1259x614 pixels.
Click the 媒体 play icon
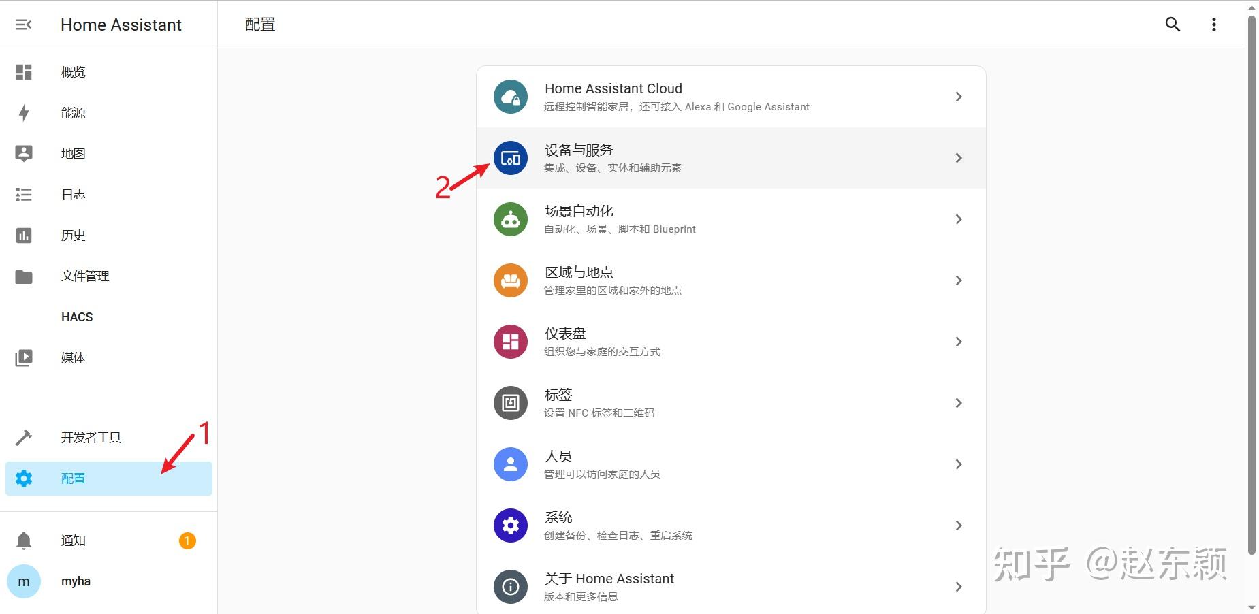click(x=24, y=358)
